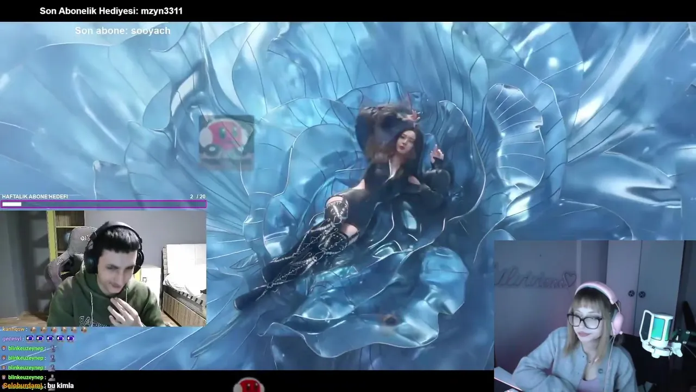This screenshot has height=392, width=696.
Task: Click the chat message 'bu kimla'
Action: coord(60,385)
